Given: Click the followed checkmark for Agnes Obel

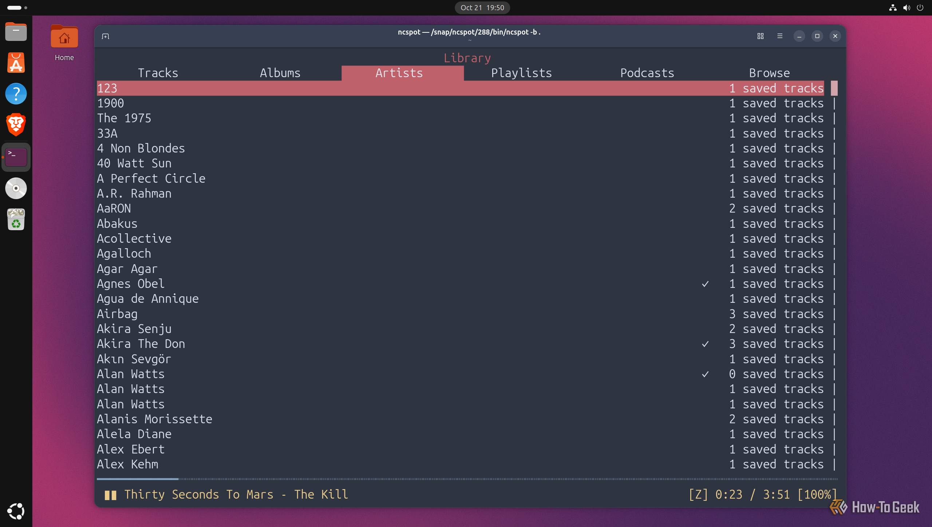Looking at the screenshot, I should coord(705,284).
